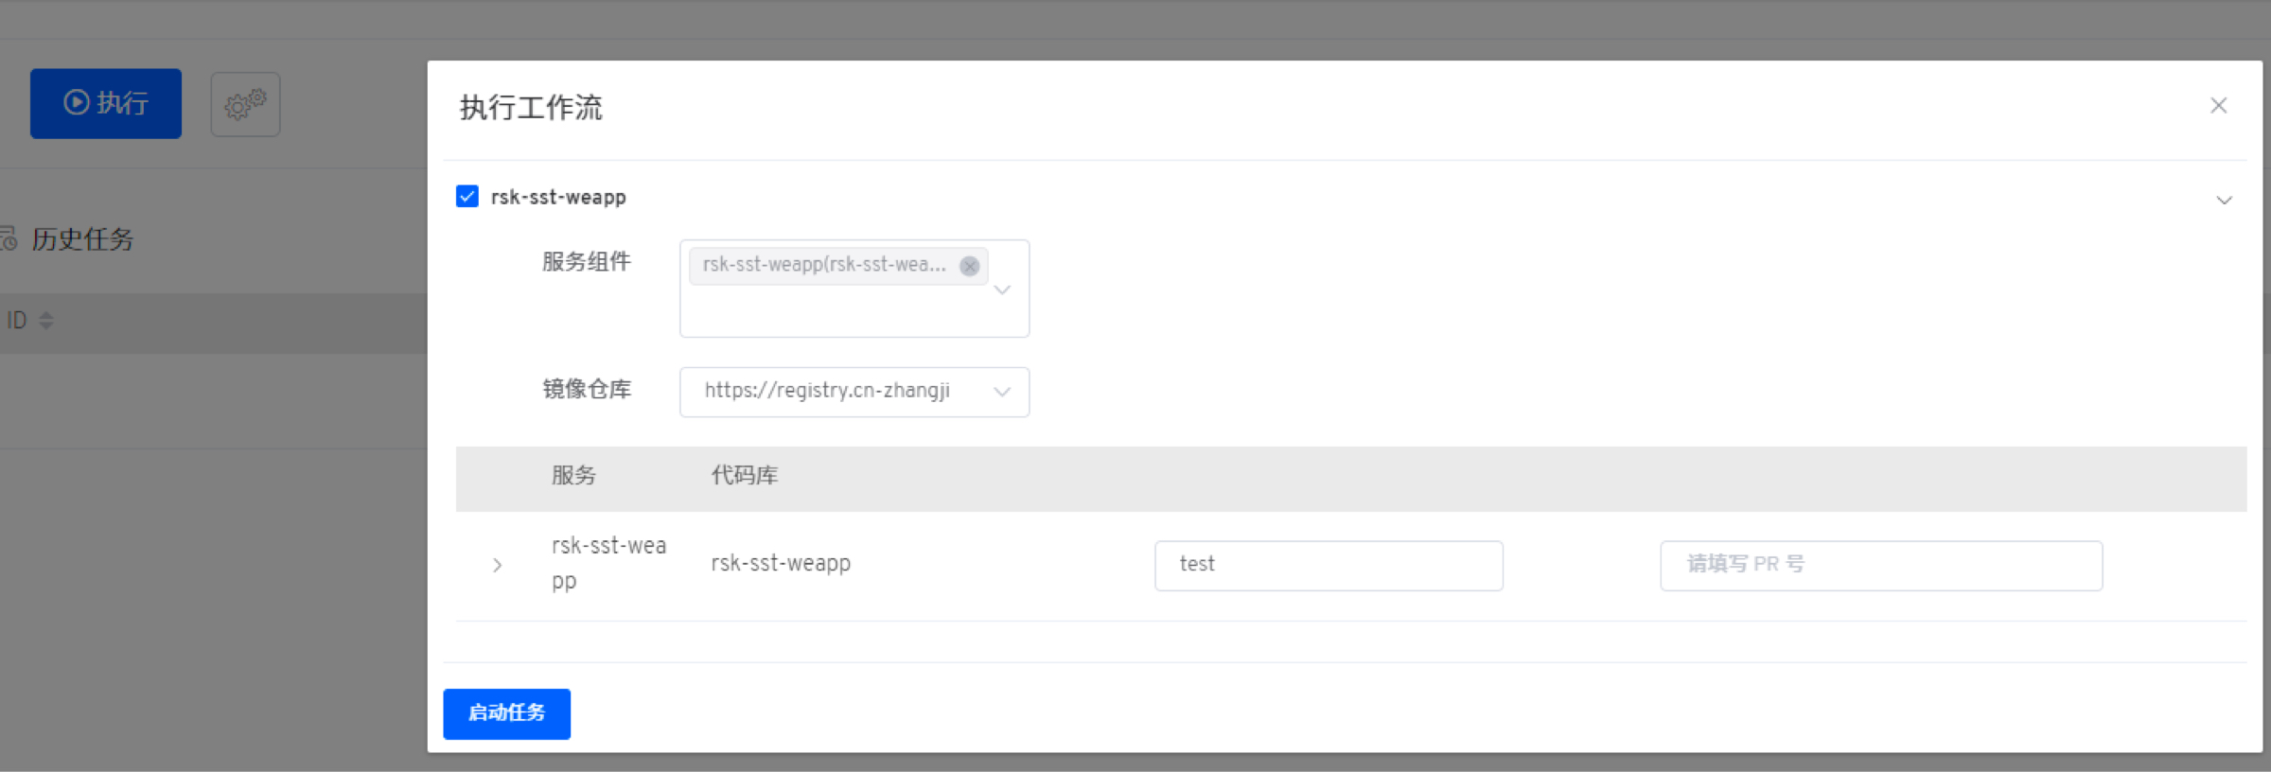Image resolution: width=2271 pixels, height=772 pixels.
Task: Click the 请填写 PR 号 input
Action: tap(1880, 565)
